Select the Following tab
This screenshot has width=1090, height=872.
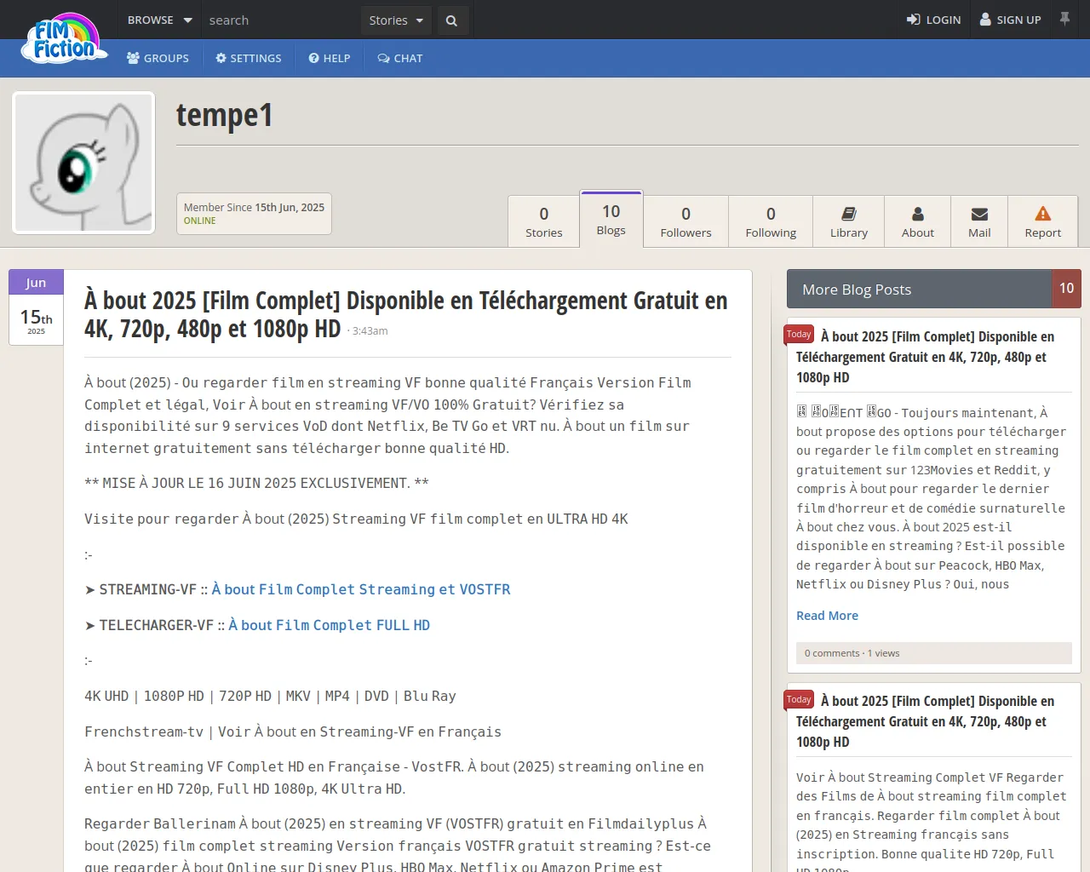[771, 221]
